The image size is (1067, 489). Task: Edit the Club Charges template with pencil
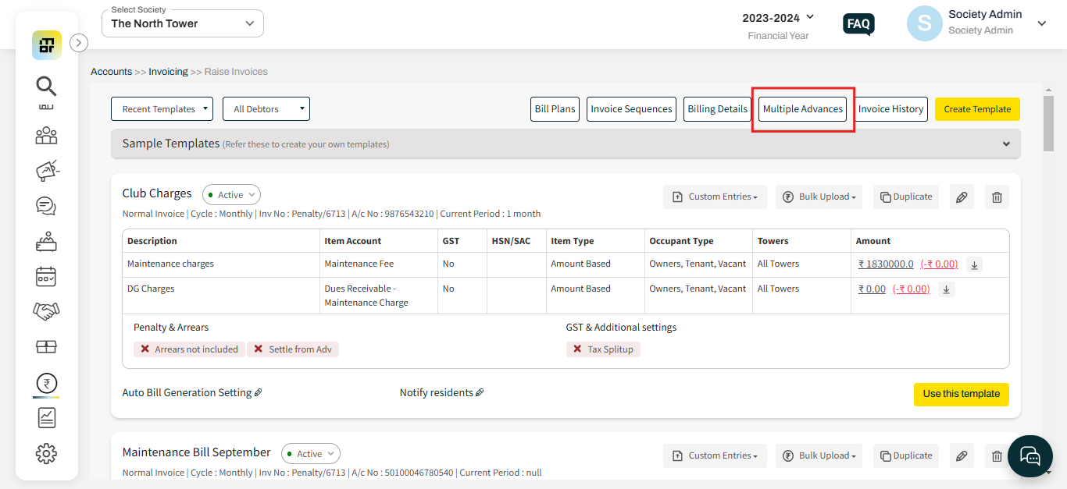(x=962, y=197)
